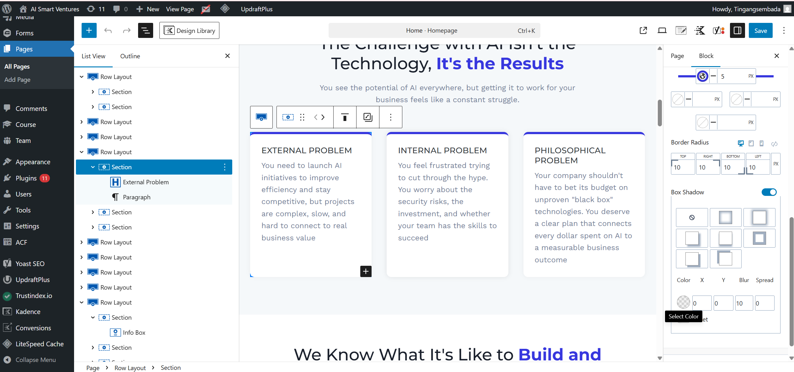Unlink the border radius values

(x=774, y=144)
